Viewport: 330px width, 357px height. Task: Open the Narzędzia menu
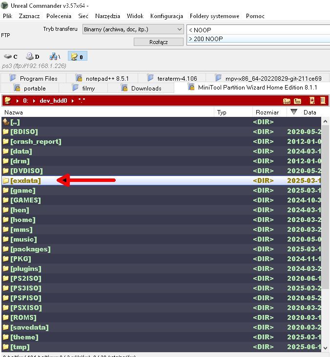pyautogui.click(x=107, y=16)
